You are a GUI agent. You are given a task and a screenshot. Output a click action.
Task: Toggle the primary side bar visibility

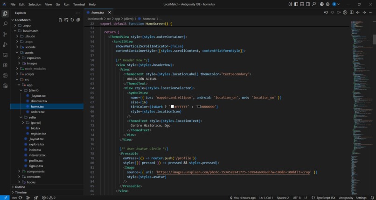click(296, 4)
